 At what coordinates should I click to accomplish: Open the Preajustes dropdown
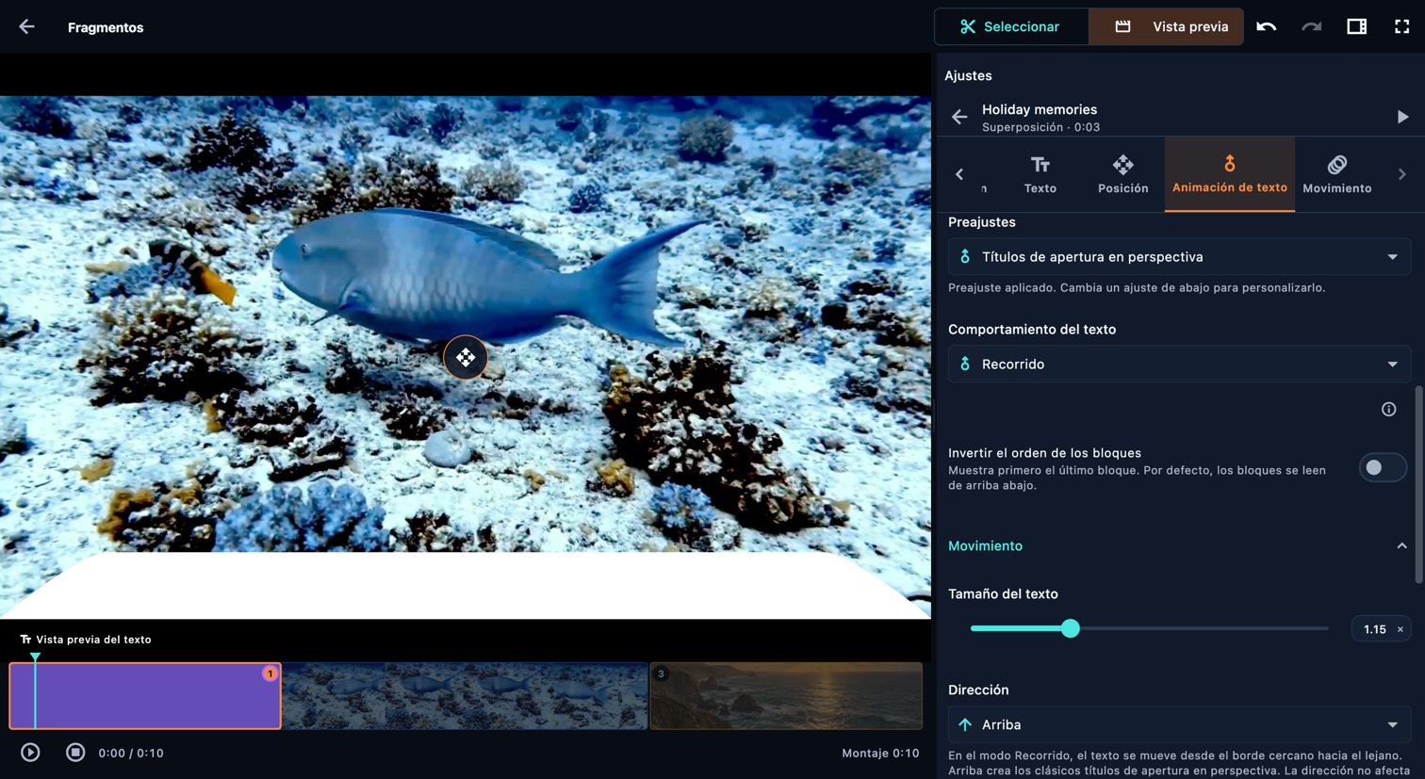1179,257
